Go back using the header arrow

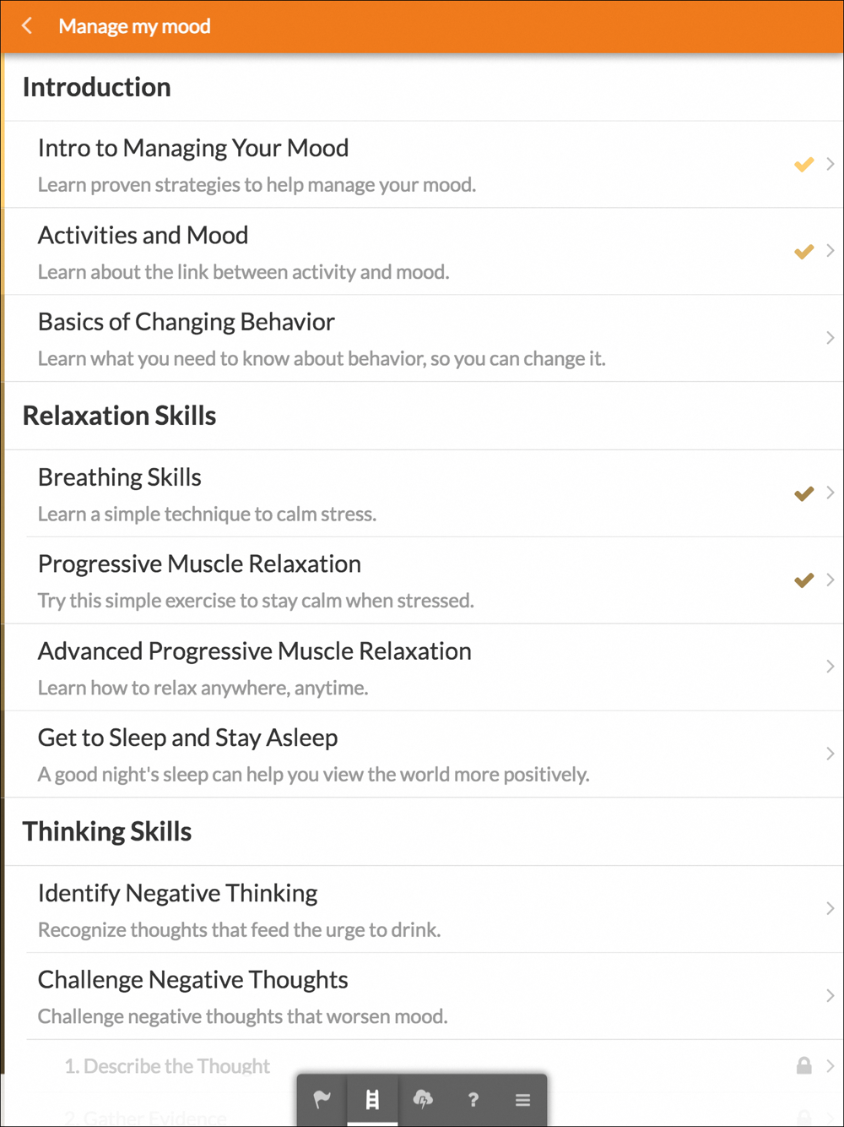coord(27,26)
